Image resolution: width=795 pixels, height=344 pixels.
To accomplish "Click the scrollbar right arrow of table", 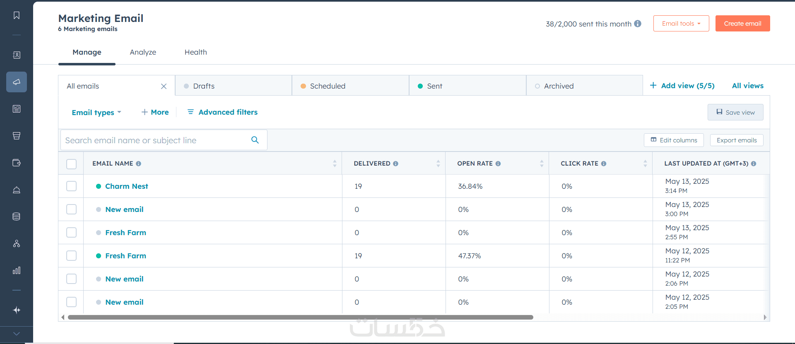I will click(765, 318).
